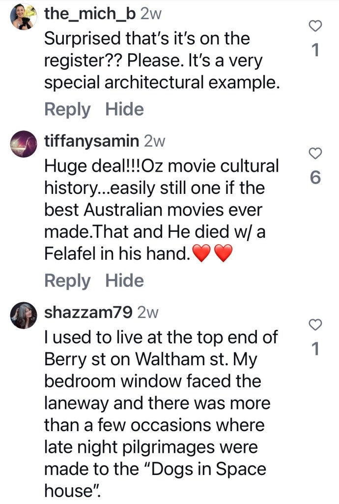Reply to the_mich_b's comment
The height and width of the screenshot is (504, 339).
click(67, 109)
